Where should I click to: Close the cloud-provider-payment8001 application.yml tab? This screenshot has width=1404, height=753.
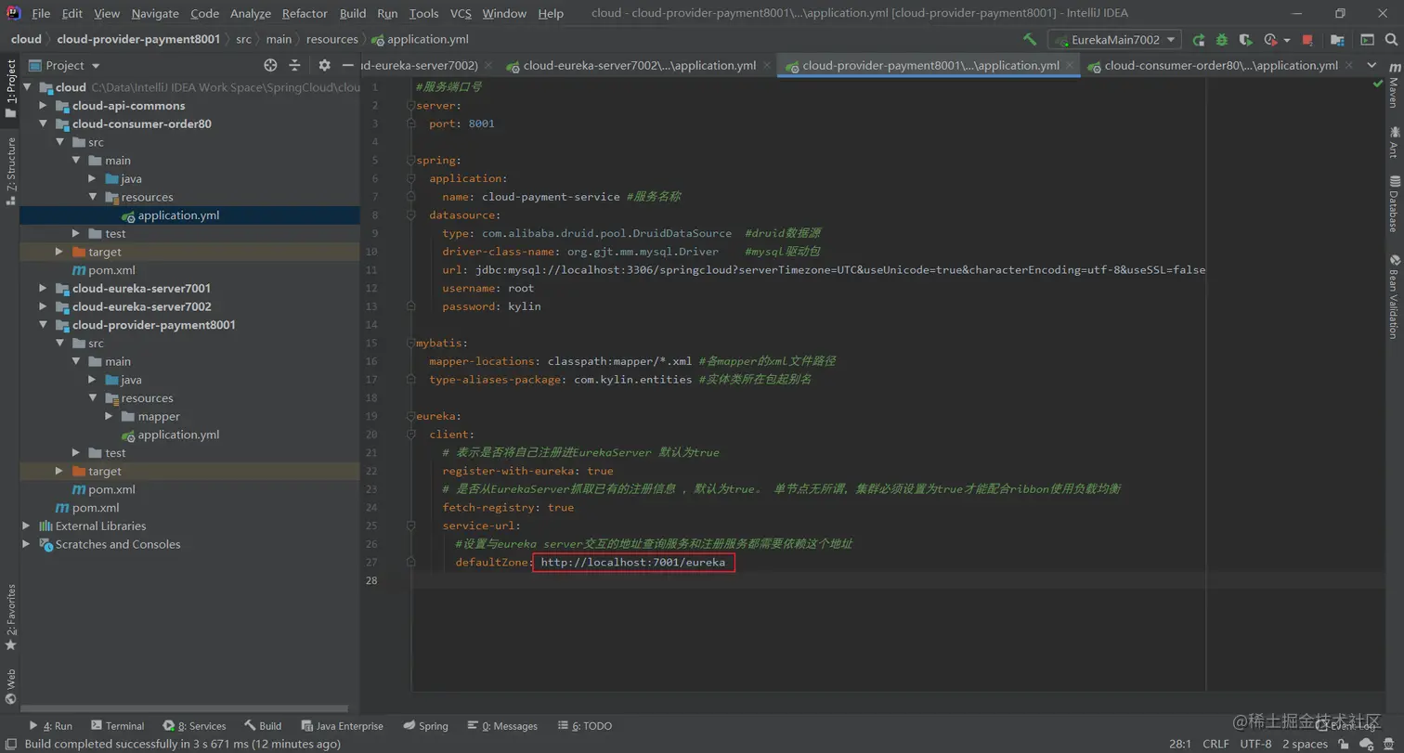[1070, 65]
